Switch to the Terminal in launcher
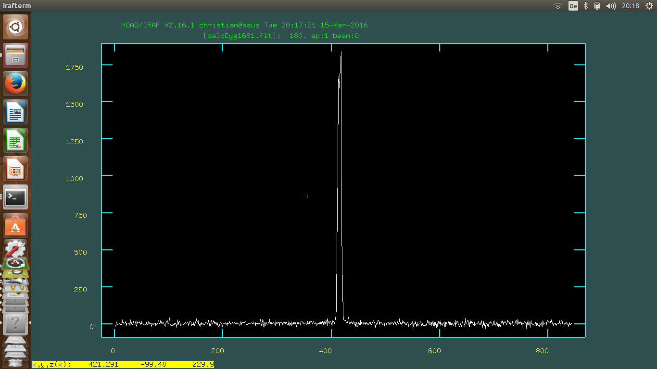 click(16, 197)
